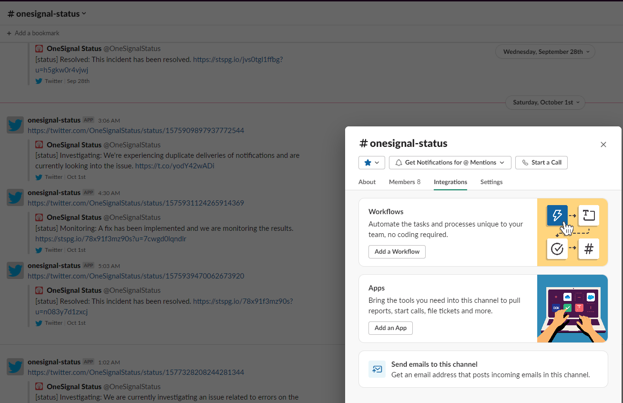Click Twitter avatar of the 1:02 AM message
The width and height of the screenshot is (623, 403).
click(15, 367)
